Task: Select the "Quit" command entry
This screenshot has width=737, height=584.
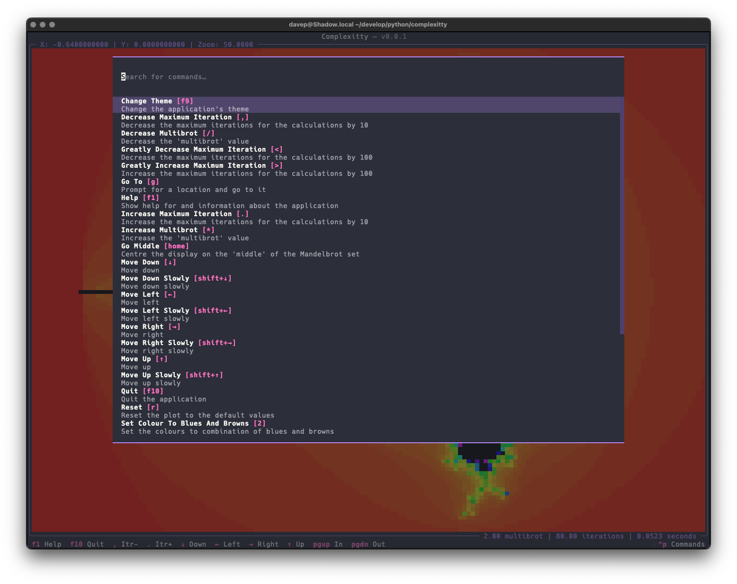Action: click(x=142, y=391)
